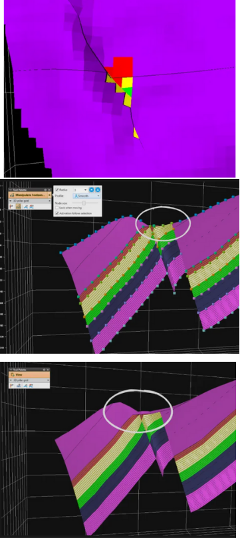Close the bottom Tool Palette

[48, 370]
